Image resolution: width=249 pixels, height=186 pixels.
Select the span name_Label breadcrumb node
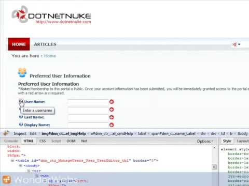tap(173, 134)
